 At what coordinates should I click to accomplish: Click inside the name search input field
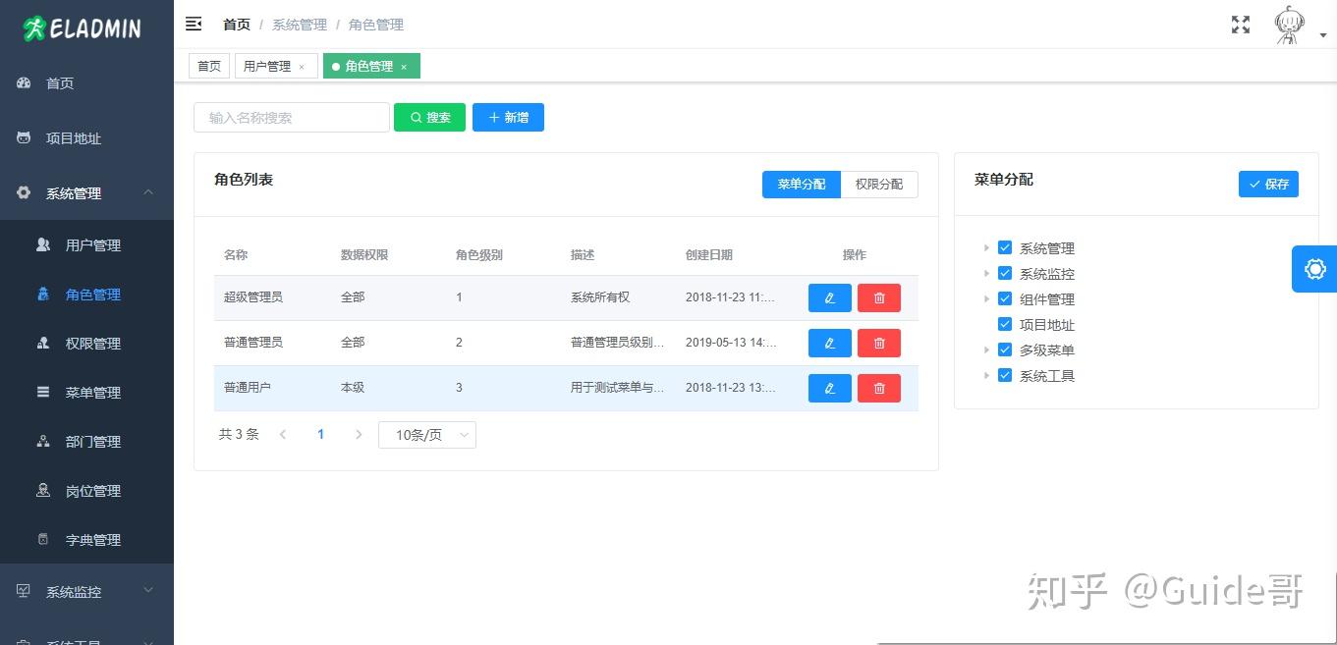290,117
